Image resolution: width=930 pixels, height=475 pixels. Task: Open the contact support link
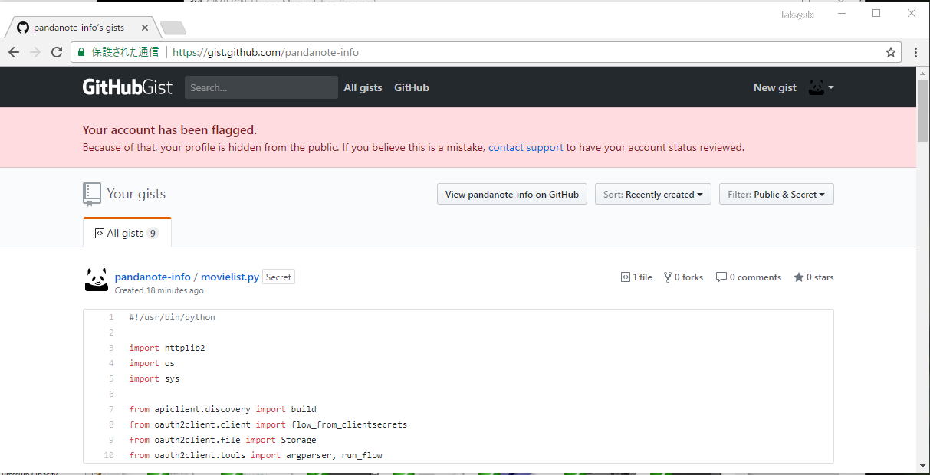pos(526,147)
